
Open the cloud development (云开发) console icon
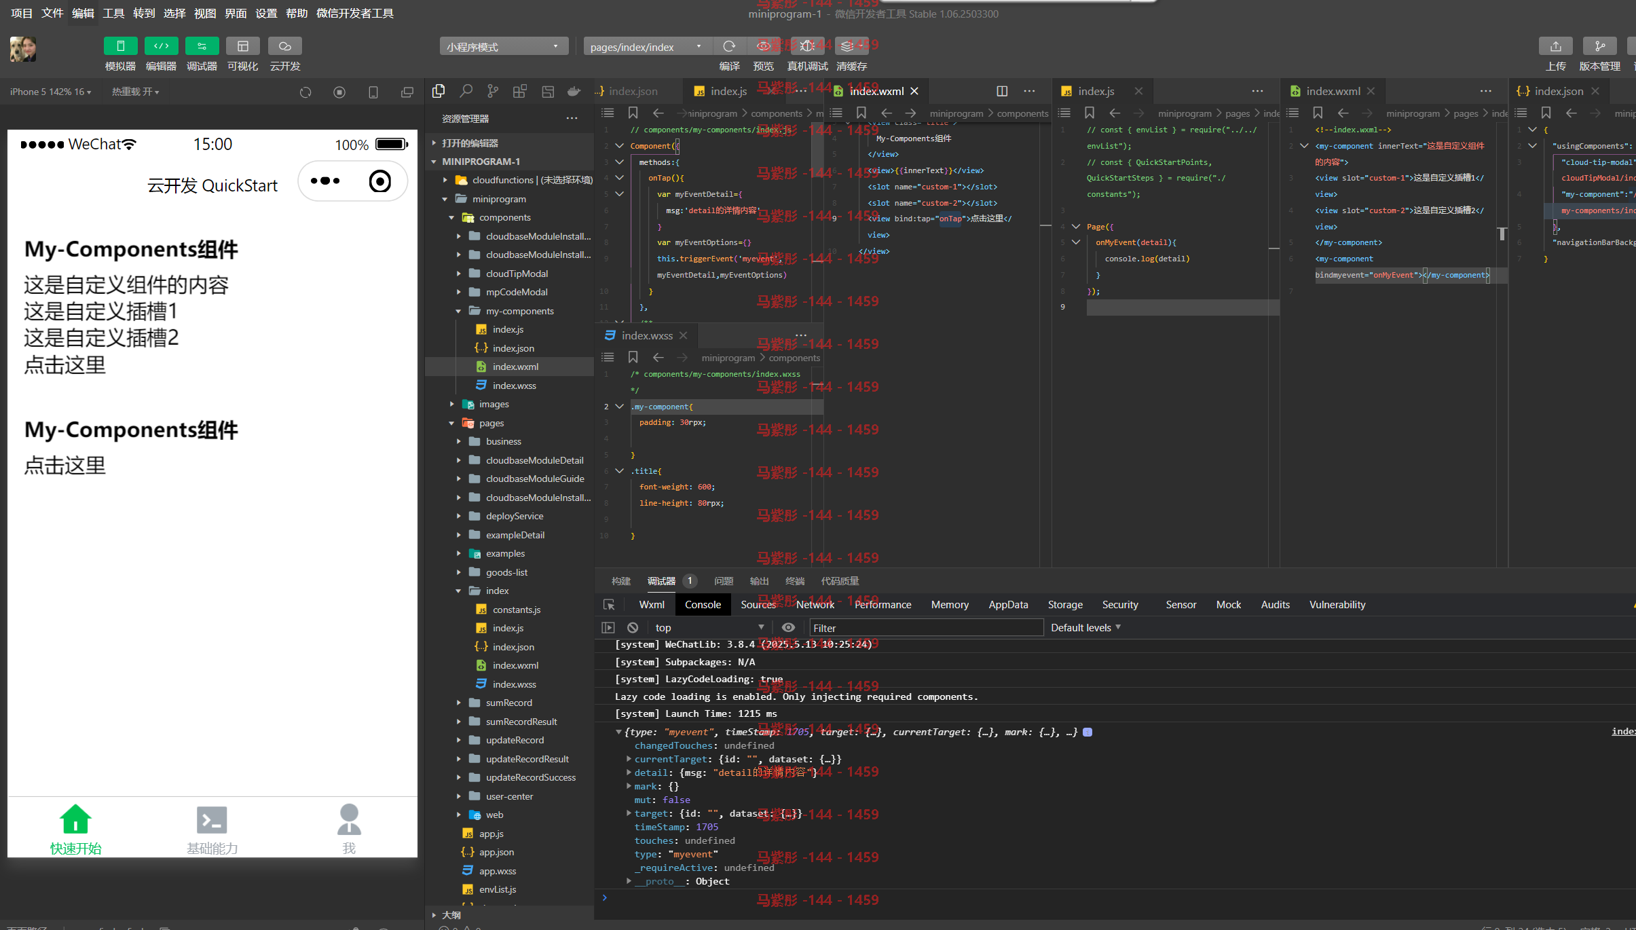click(x=284, y=46)
